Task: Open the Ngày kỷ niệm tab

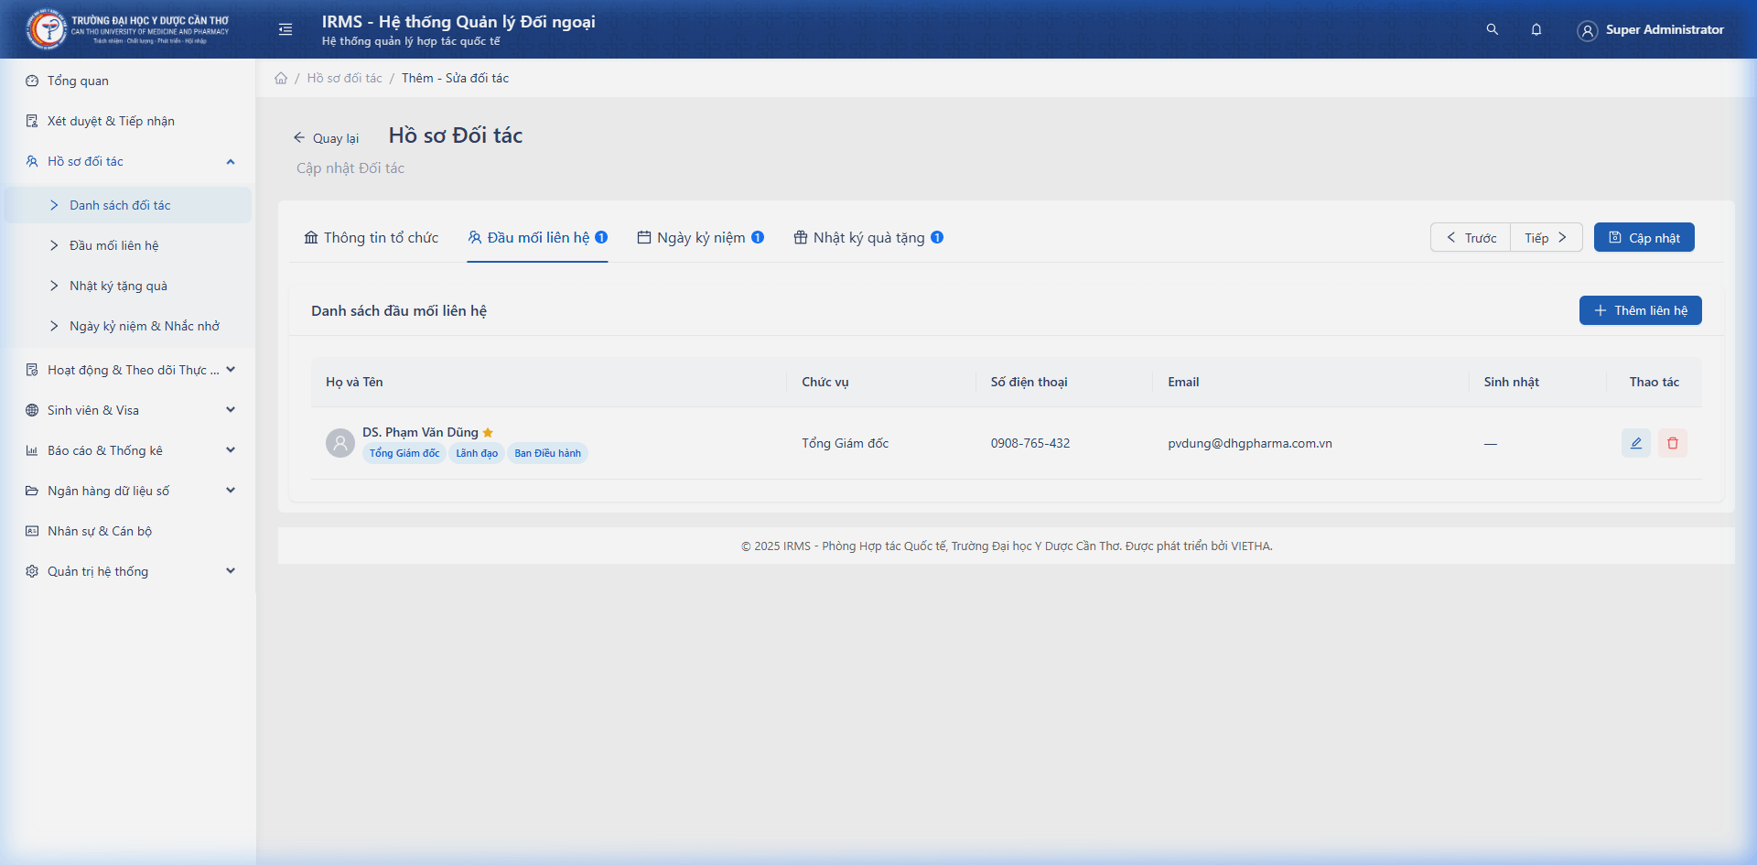Action: point(700,238)
